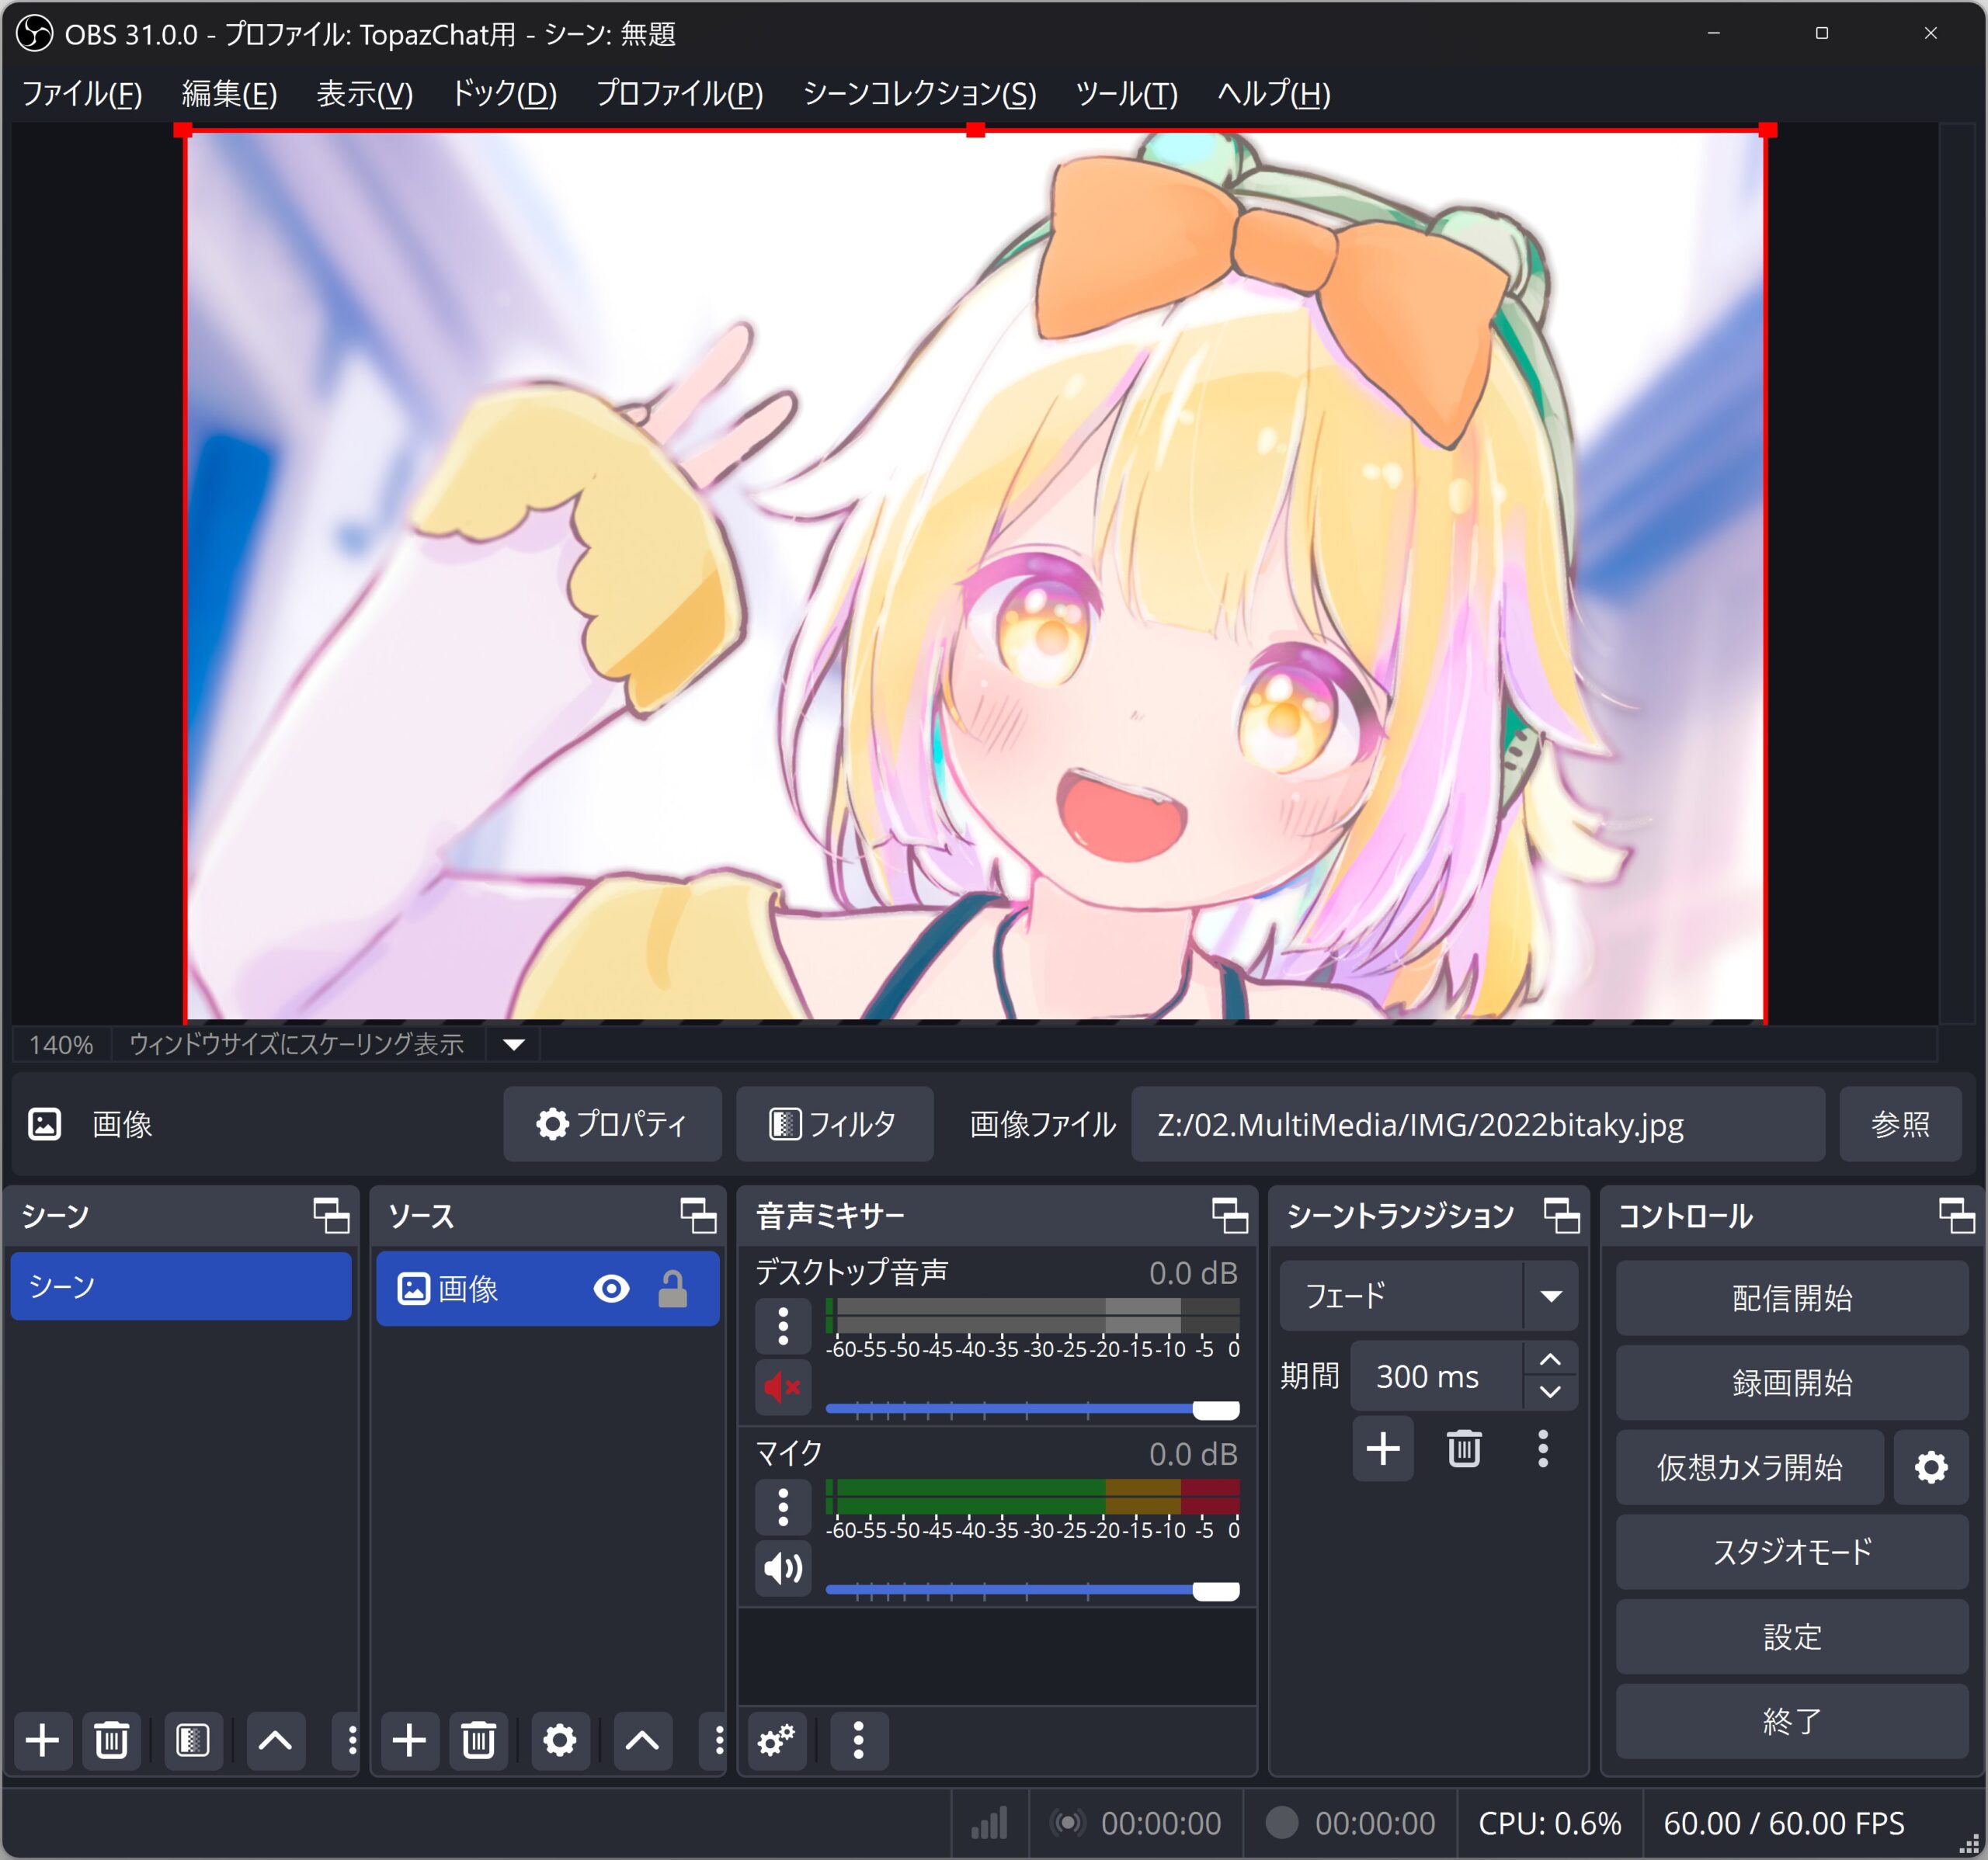
Task: Add a new scene with plus icon
Action: point(42,1740)
